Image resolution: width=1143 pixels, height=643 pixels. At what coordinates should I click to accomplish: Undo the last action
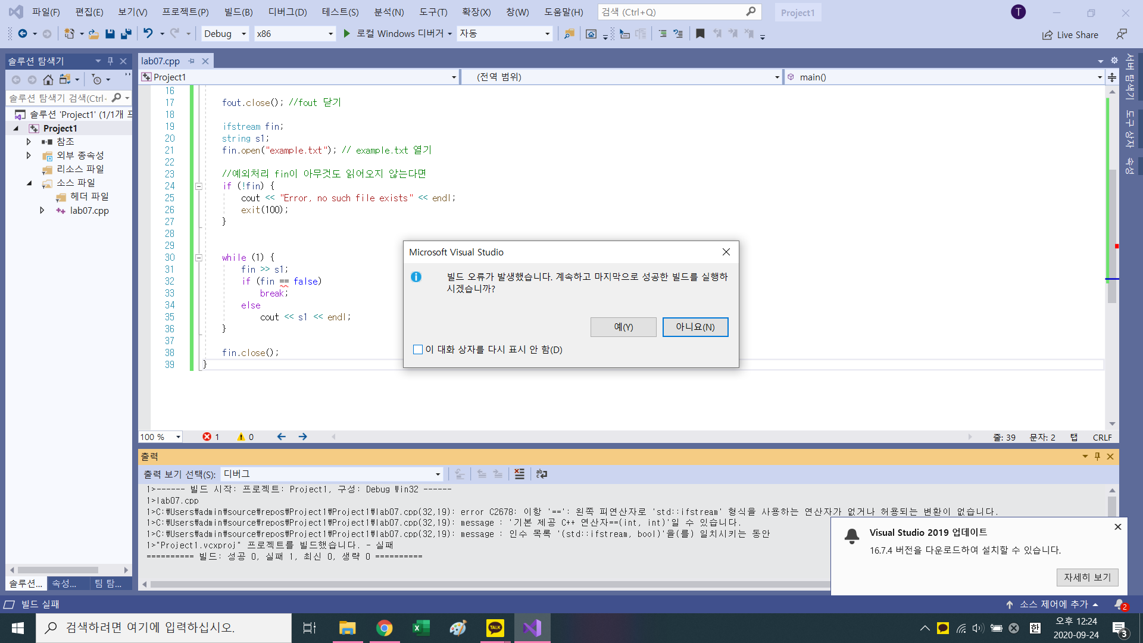click(x=148, y=34)
